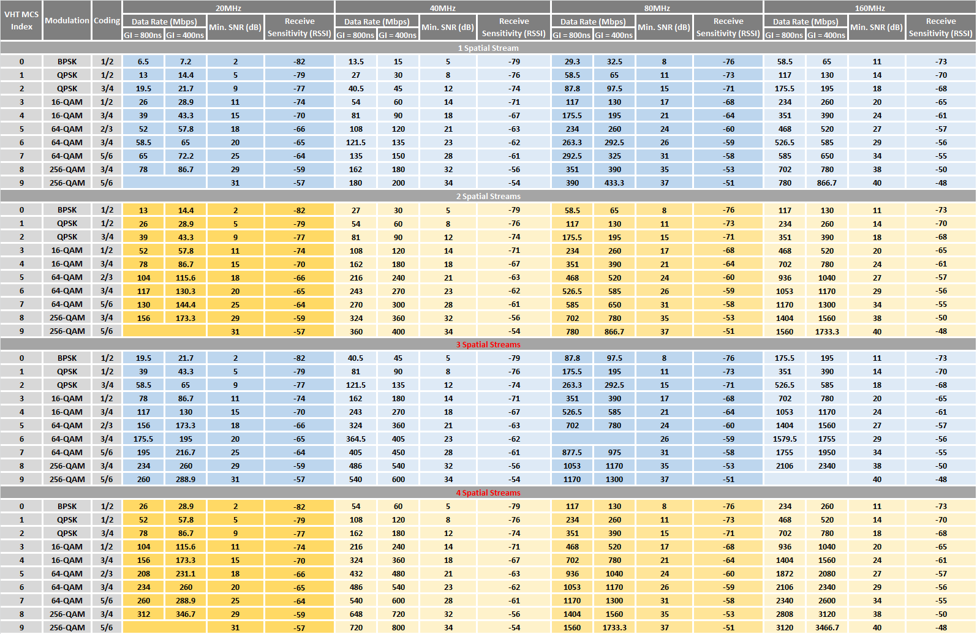
Task: Select the '200' data rate cell
Action: (x=398, y=183)
